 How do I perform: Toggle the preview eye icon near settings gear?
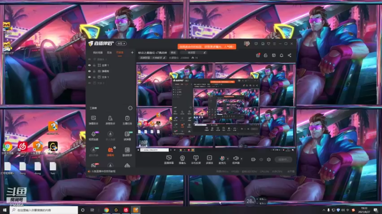(x=261, y=159)
